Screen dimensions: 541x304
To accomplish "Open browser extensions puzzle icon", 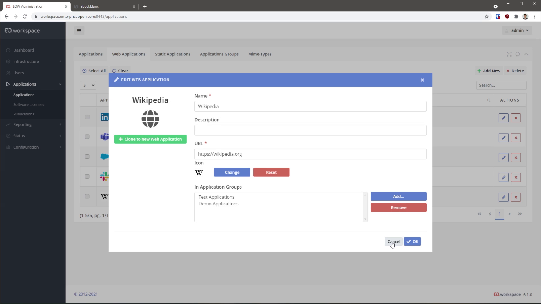I will [x=516, y=16].
